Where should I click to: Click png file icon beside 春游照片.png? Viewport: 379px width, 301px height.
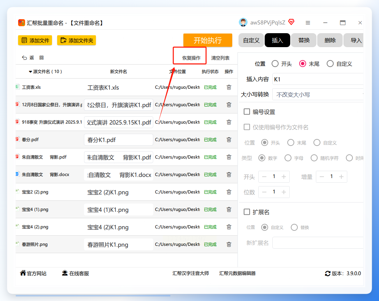pyautogui.click(x=17, y=243)
